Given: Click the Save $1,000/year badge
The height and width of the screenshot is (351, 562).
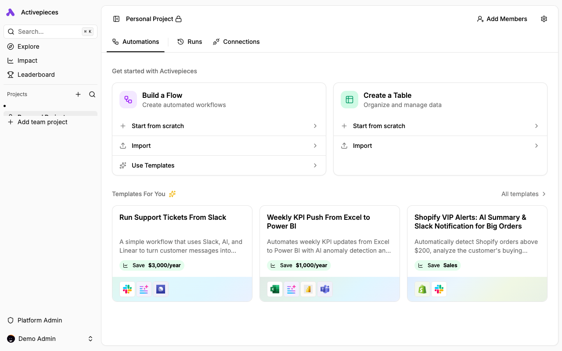Looking at the screenshot, I should point(299,265).
